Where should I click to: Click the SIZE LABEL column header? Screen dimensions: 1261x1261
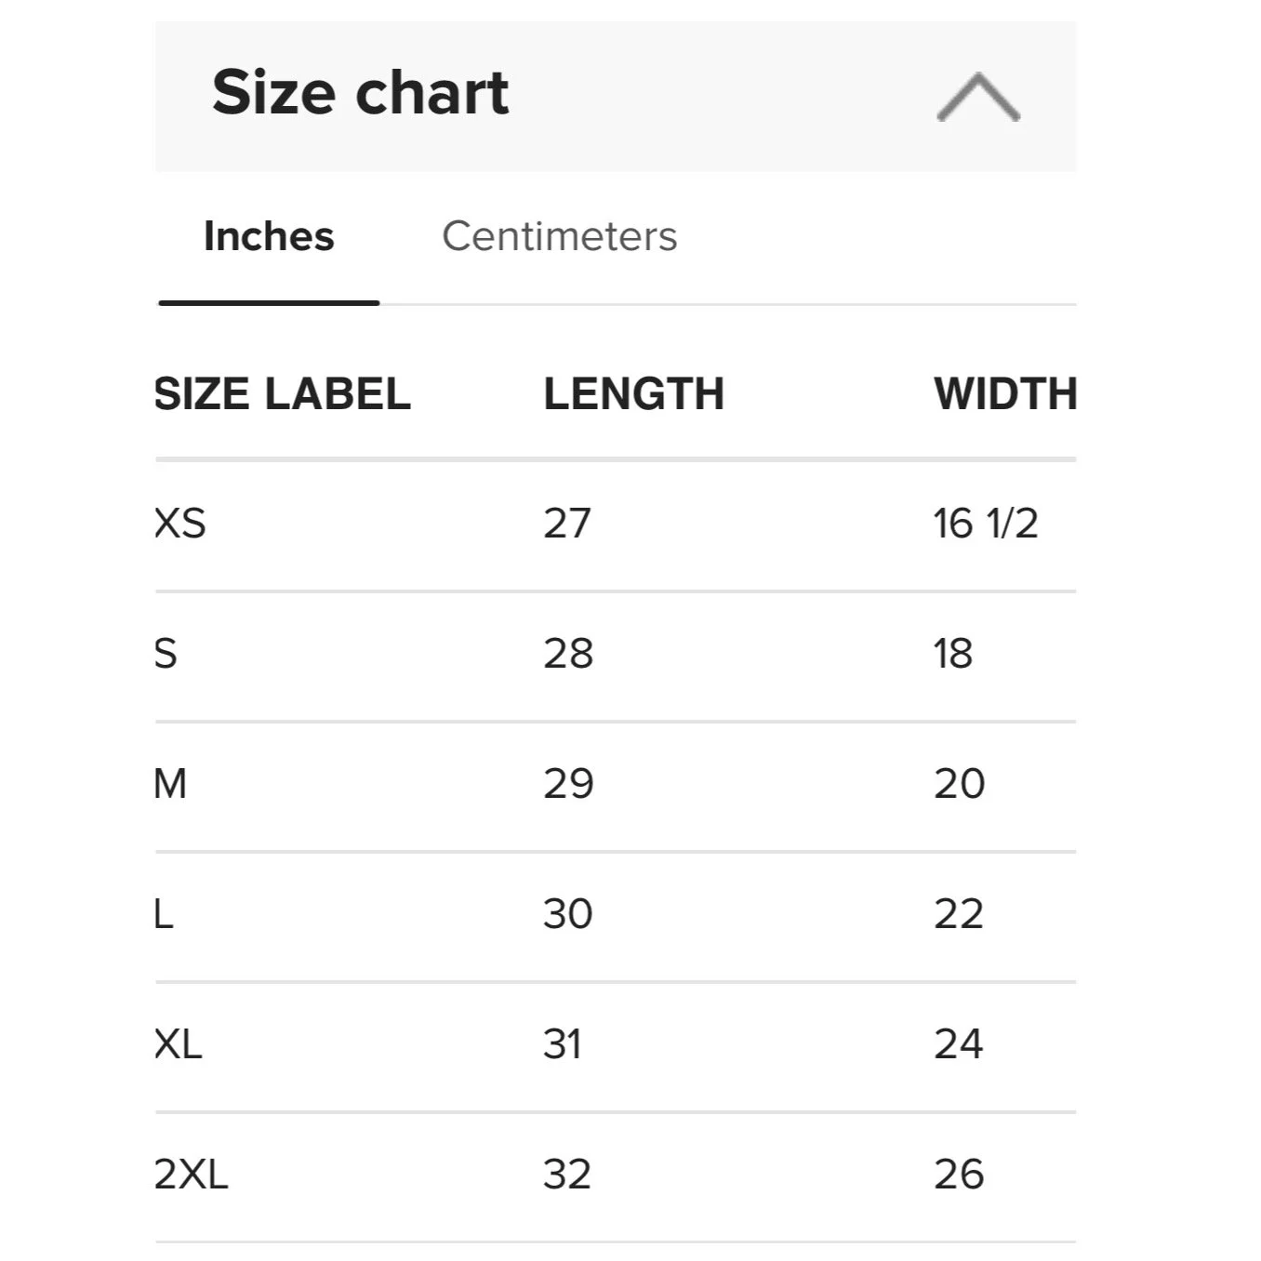(x=282, y=393)
